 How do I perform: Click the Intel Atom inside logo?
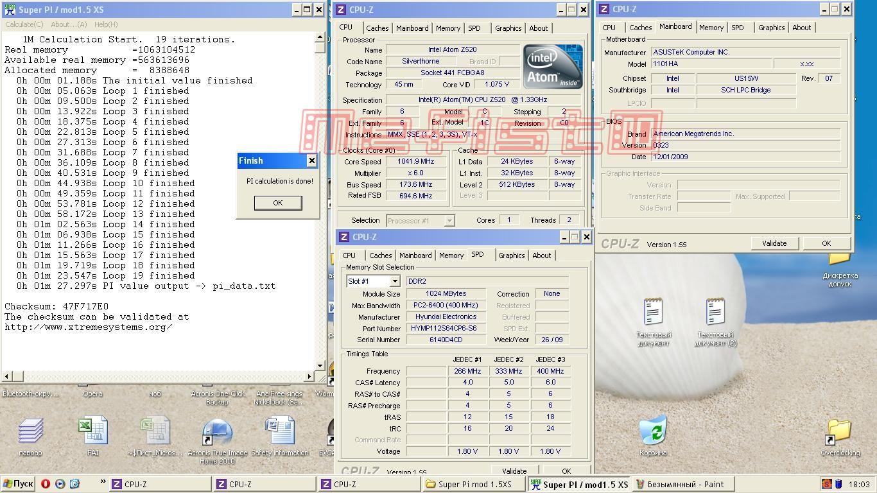pos(552,66)
